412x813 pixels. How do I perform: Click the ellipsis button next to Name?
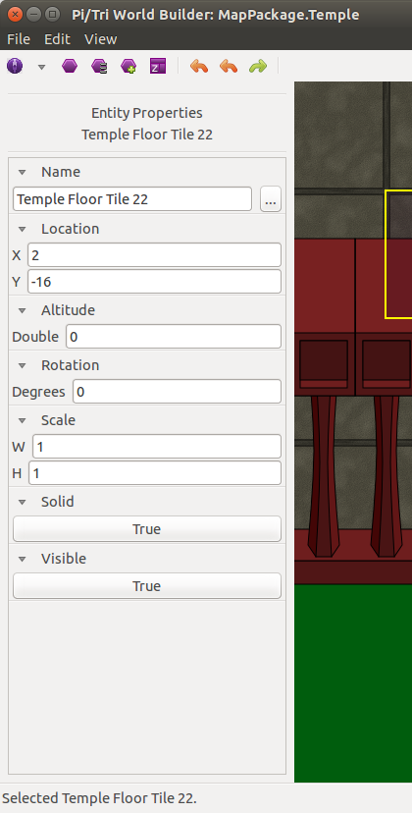click(x=271, y=199)
